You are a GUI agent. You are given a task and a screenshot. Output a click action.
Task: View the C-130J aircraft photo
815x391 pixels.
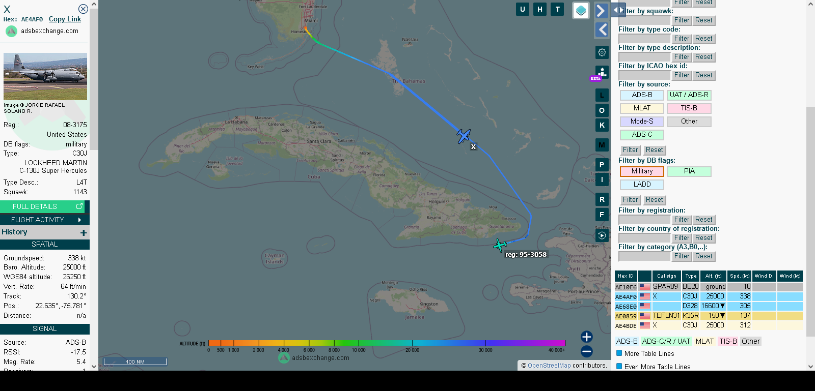pyautogui.click(x=45, y=76)
